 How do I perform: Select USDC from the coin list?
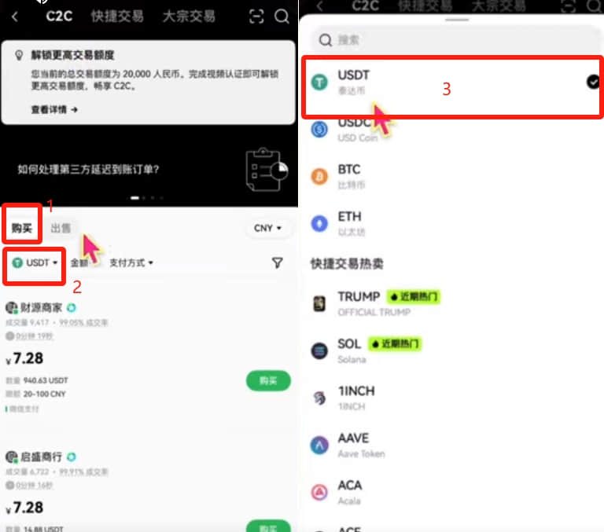tap(451, 130)
